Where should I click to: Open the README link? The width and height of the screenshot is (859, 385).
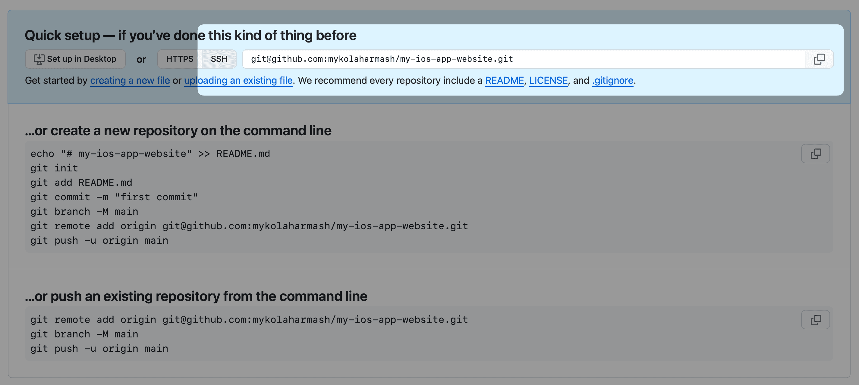coord(504,80)
